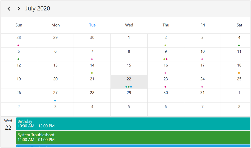
Task: Open System Troubleshoot 11:00 AM appointment
Action: pos(133,137)
